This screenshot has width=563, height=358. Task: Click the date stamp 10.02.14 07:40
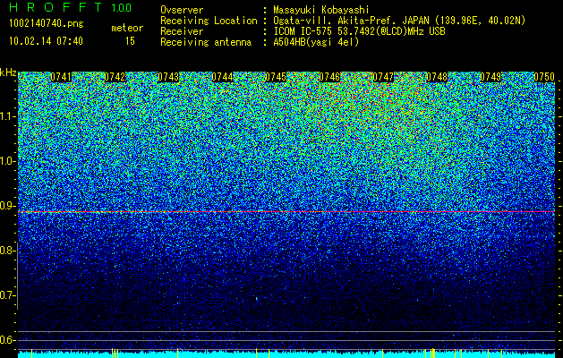pos(47,41)
